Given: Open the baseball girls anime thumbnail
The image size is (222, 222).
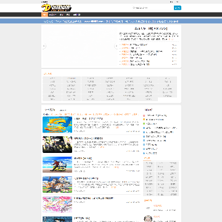Looking at the screenshot, I should point(57,184).
